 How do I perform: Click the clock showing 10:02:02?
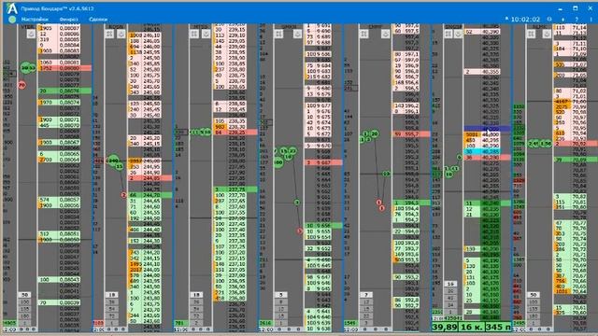525,19
